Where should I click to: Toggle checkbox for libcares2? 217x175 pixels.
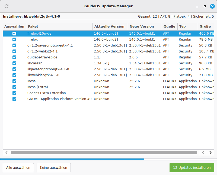tap(14, 63)
